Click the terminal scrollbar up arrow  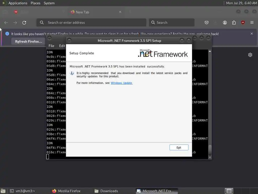(x=210, y=51)
